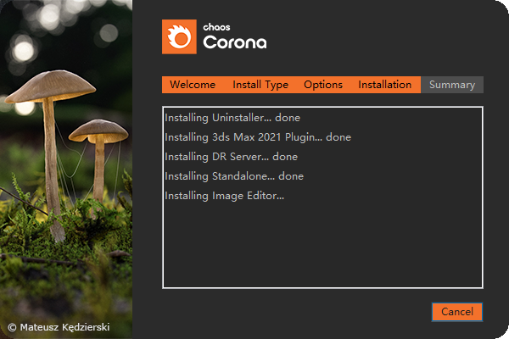Select the 'Installing Standalone... done' log line
The height and width of the screenshot is (339, 509).
point(234,176)
